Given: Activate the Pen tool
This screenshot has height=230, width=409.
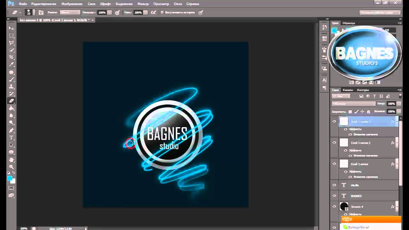Looking at the screenshot, I should tap(12, 130).
